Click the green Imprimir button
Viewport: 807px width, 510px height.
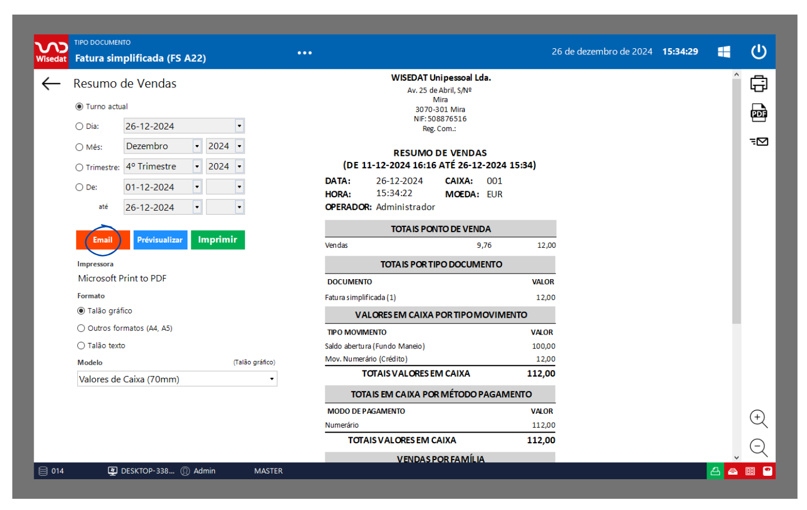218,240
